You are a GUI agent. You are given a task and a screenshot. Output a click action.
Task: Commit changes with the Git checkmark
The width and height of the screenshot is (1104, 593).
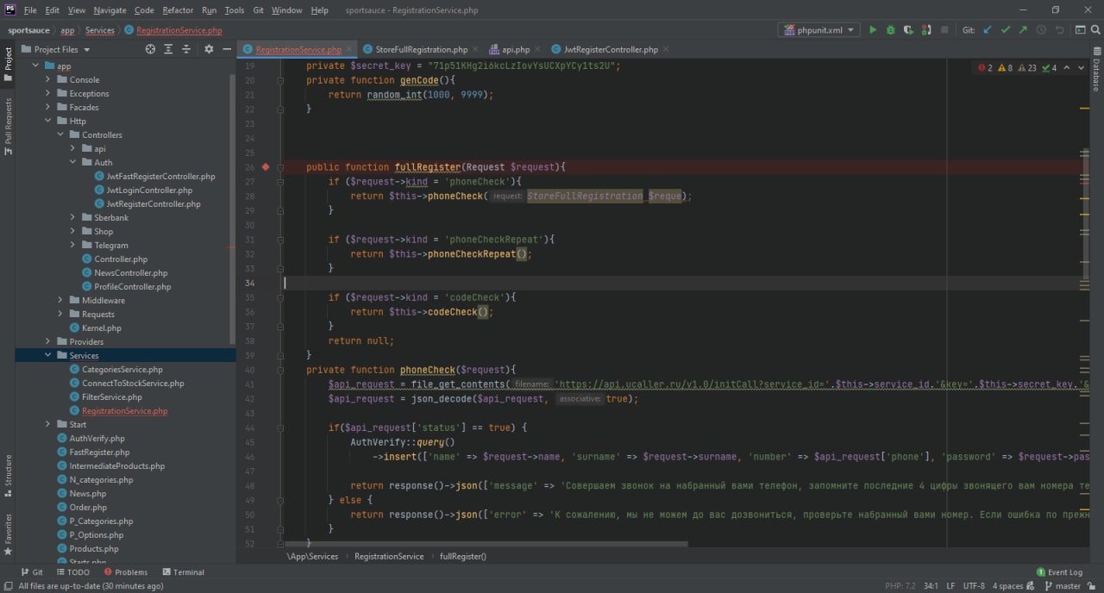tap(1005, 30)
